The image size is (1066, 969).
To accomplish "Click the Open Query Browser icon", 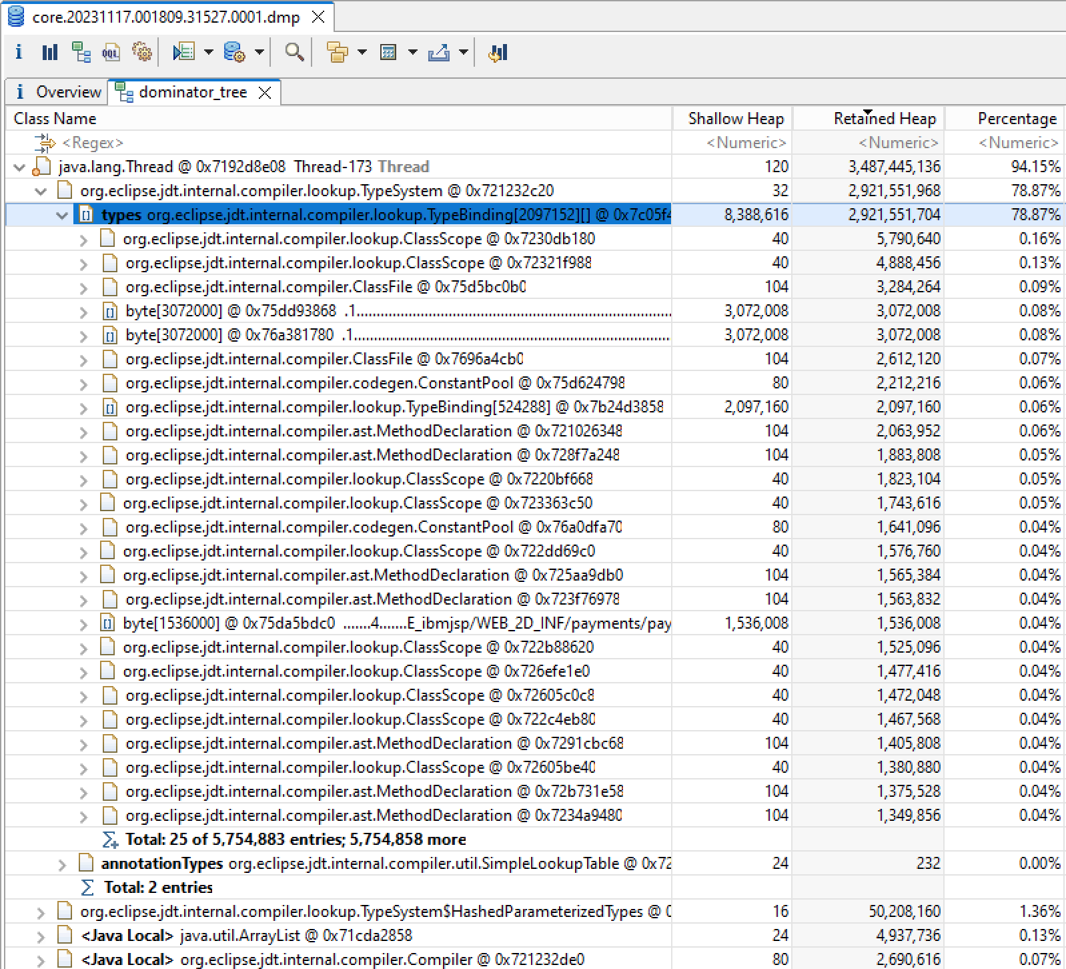I will 235,52.
